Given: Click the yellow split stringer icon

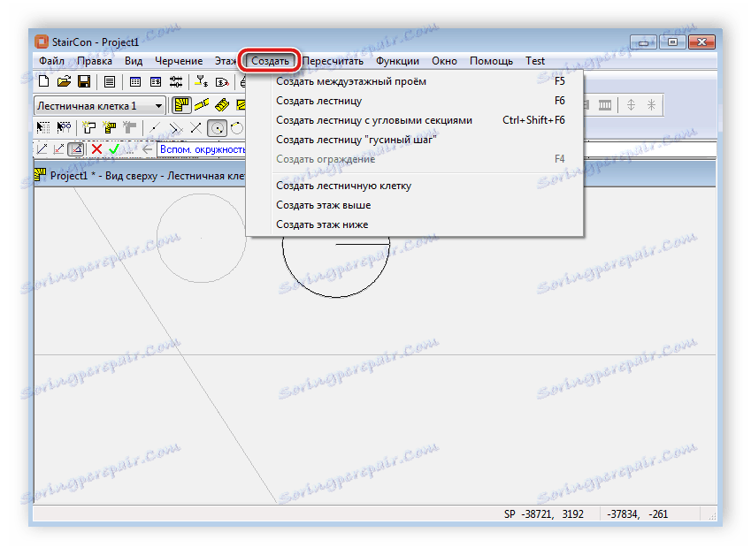Looking at the screenshot, I should (x=202, y=105).
